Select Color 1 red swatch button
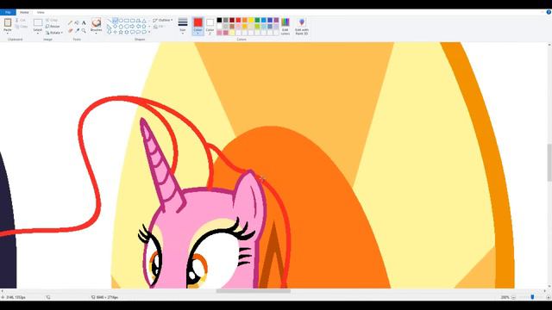This screenshot has height=310, width=552. (x=198, y=26)
